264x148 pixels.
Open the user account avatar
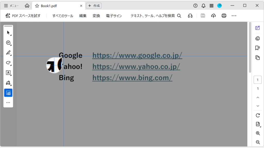click(219, 6)
